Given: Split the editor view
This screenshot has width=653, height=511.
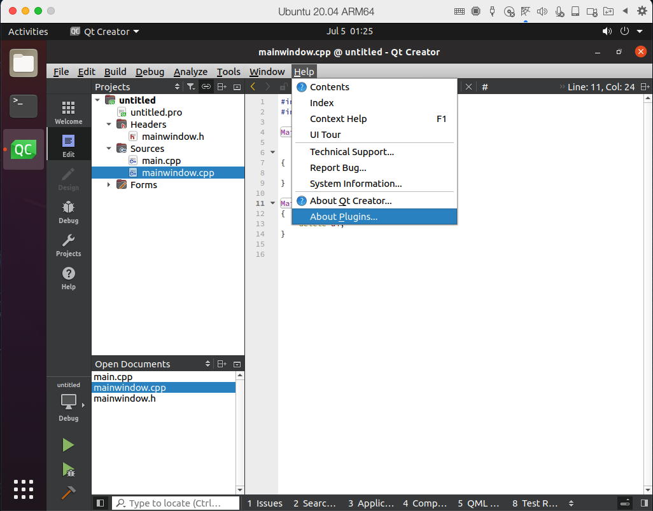Looking at the screenshot, I should tap(645, 87).
